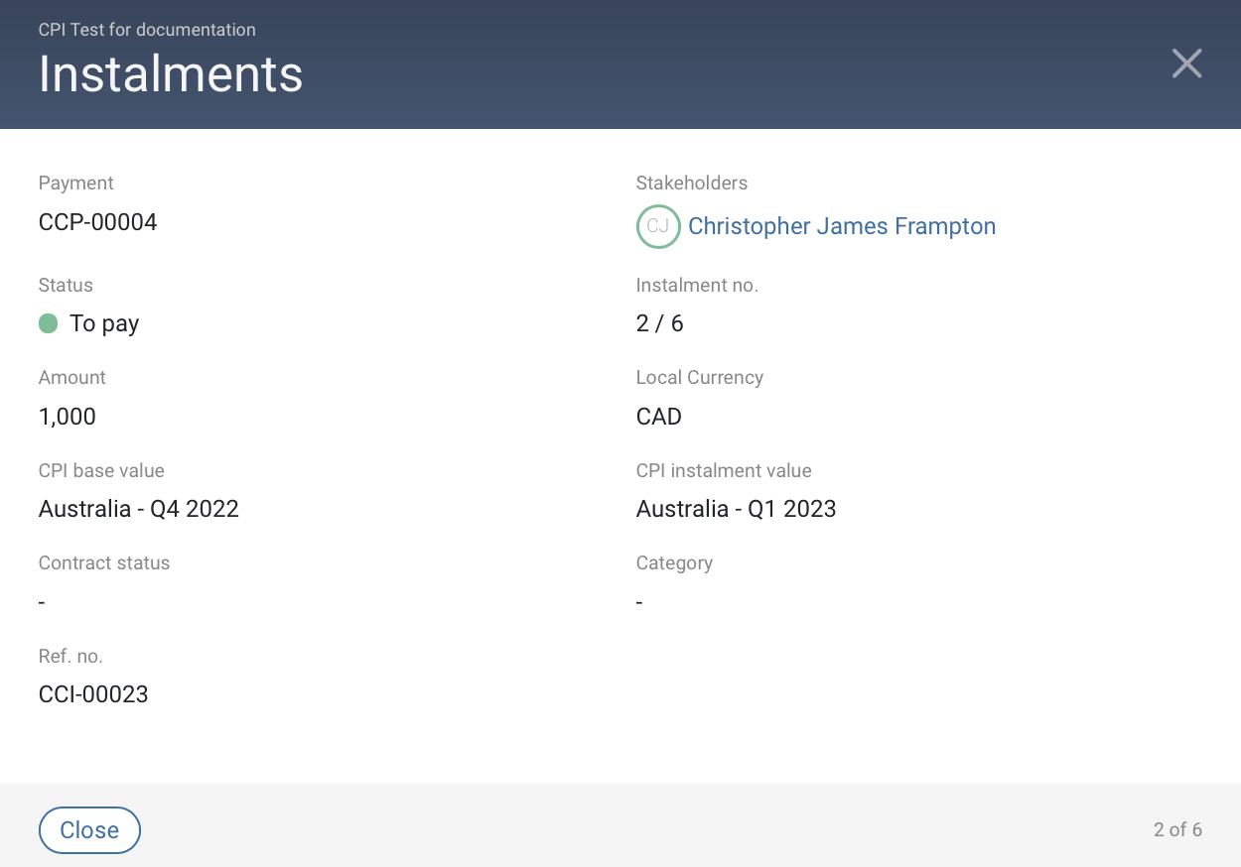Dismiss the dialog using the X icon

[1186, 62]
